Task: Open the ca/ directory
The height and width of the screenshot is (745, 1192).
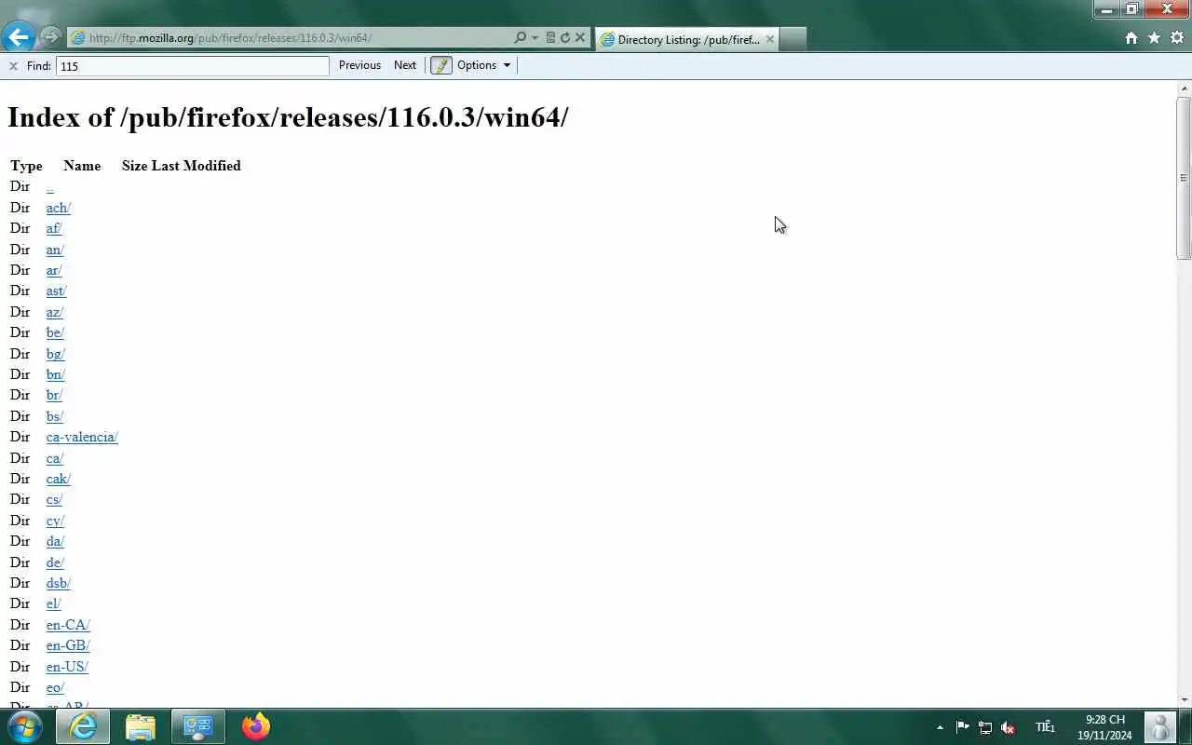Action: click(55, 458)
